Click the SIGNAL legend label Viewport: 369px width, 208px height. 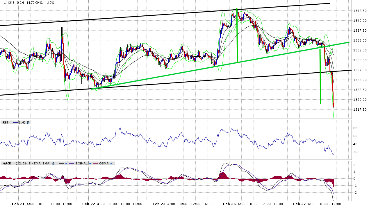(81, 164)
